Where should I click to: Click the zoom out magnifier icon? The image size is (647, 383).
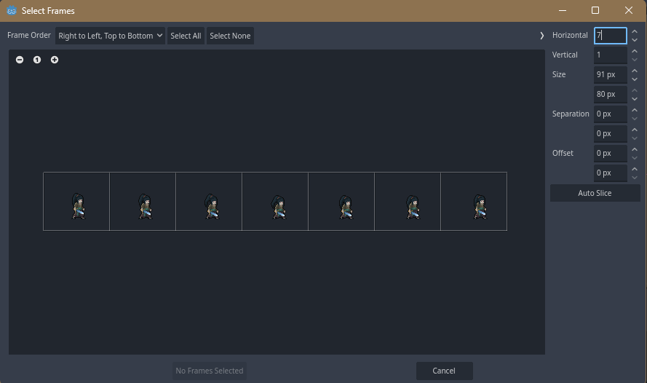20,60
